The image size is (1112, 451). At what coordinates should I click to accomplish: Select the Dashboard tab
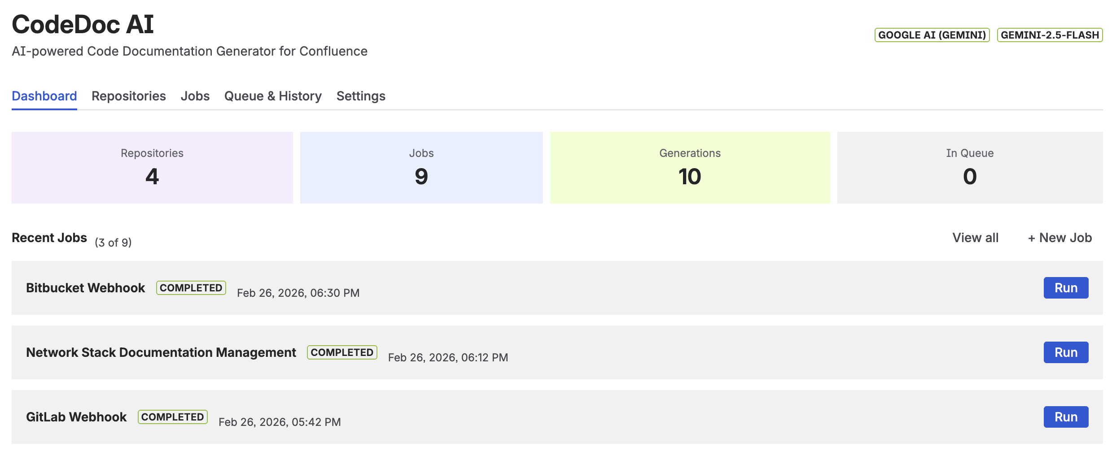click(44, 95)
